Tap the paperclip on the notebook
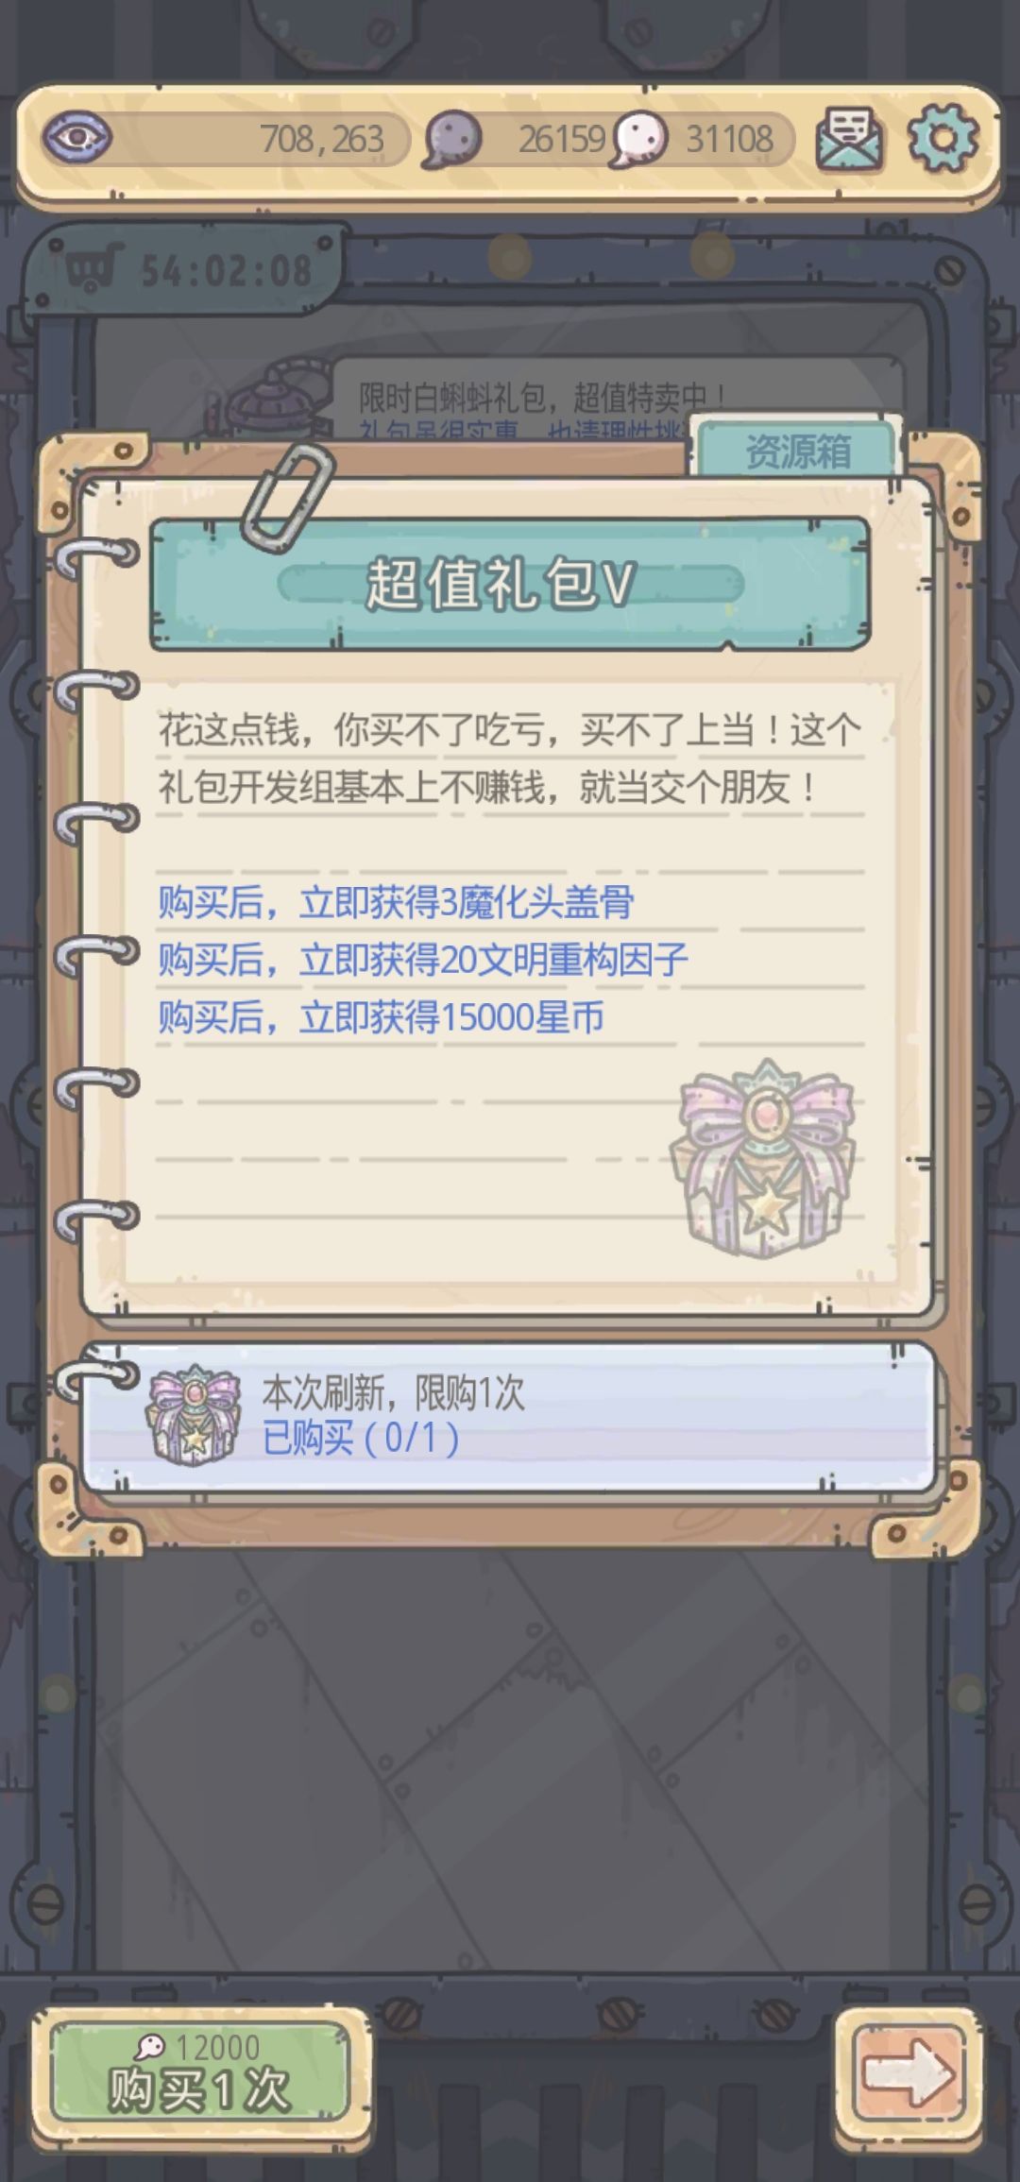 click(x=288, y=496)
